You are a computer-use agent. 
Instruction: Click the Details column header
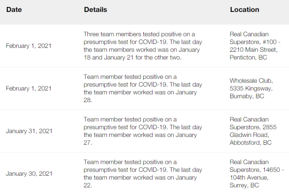pos(95,10)
